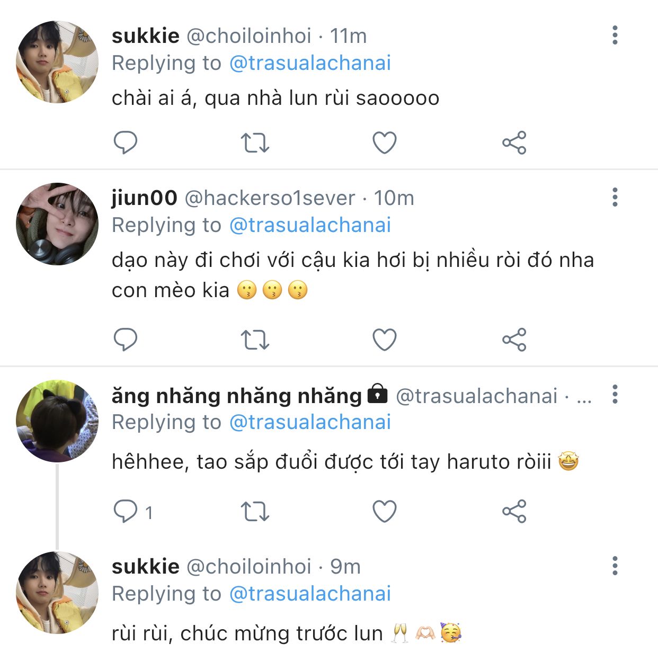The width and height of the screenshot is (658, 670).
Task: Open more options on jiun00's tweet
Action: click(615, 197)
